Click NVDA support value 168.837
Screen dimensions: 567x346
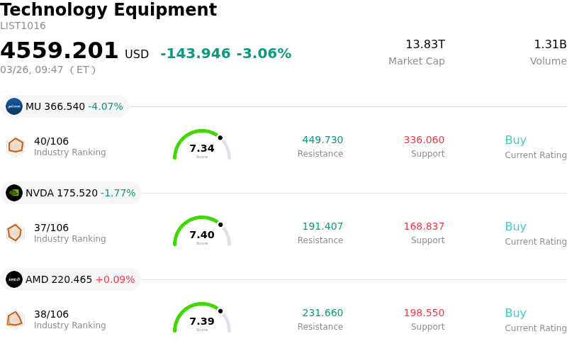424,227
